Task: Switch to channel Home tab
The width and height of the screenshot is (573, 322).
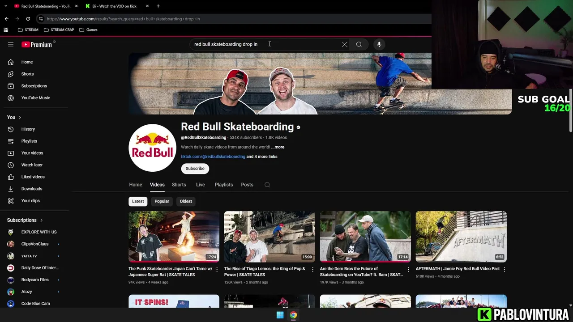Action: (x=136, y=185)
